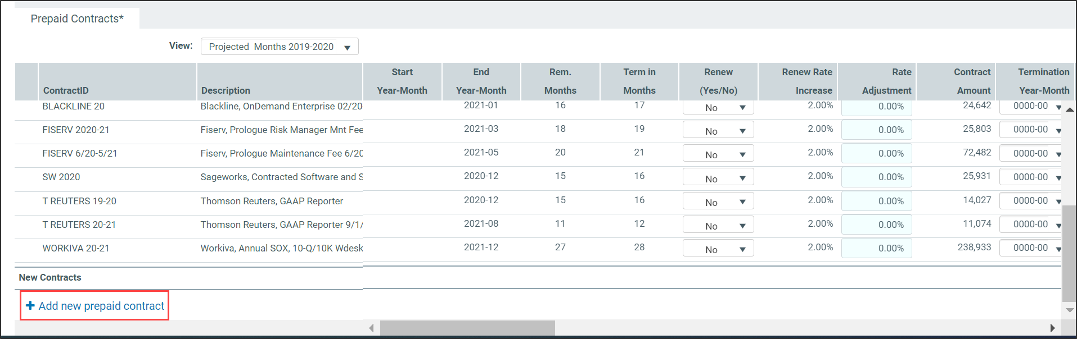This screenshot has width=1077, height=339.
Task: Open Renew dropdown for FISERV 6/20-5/21
Action: [x=718, y=154]
